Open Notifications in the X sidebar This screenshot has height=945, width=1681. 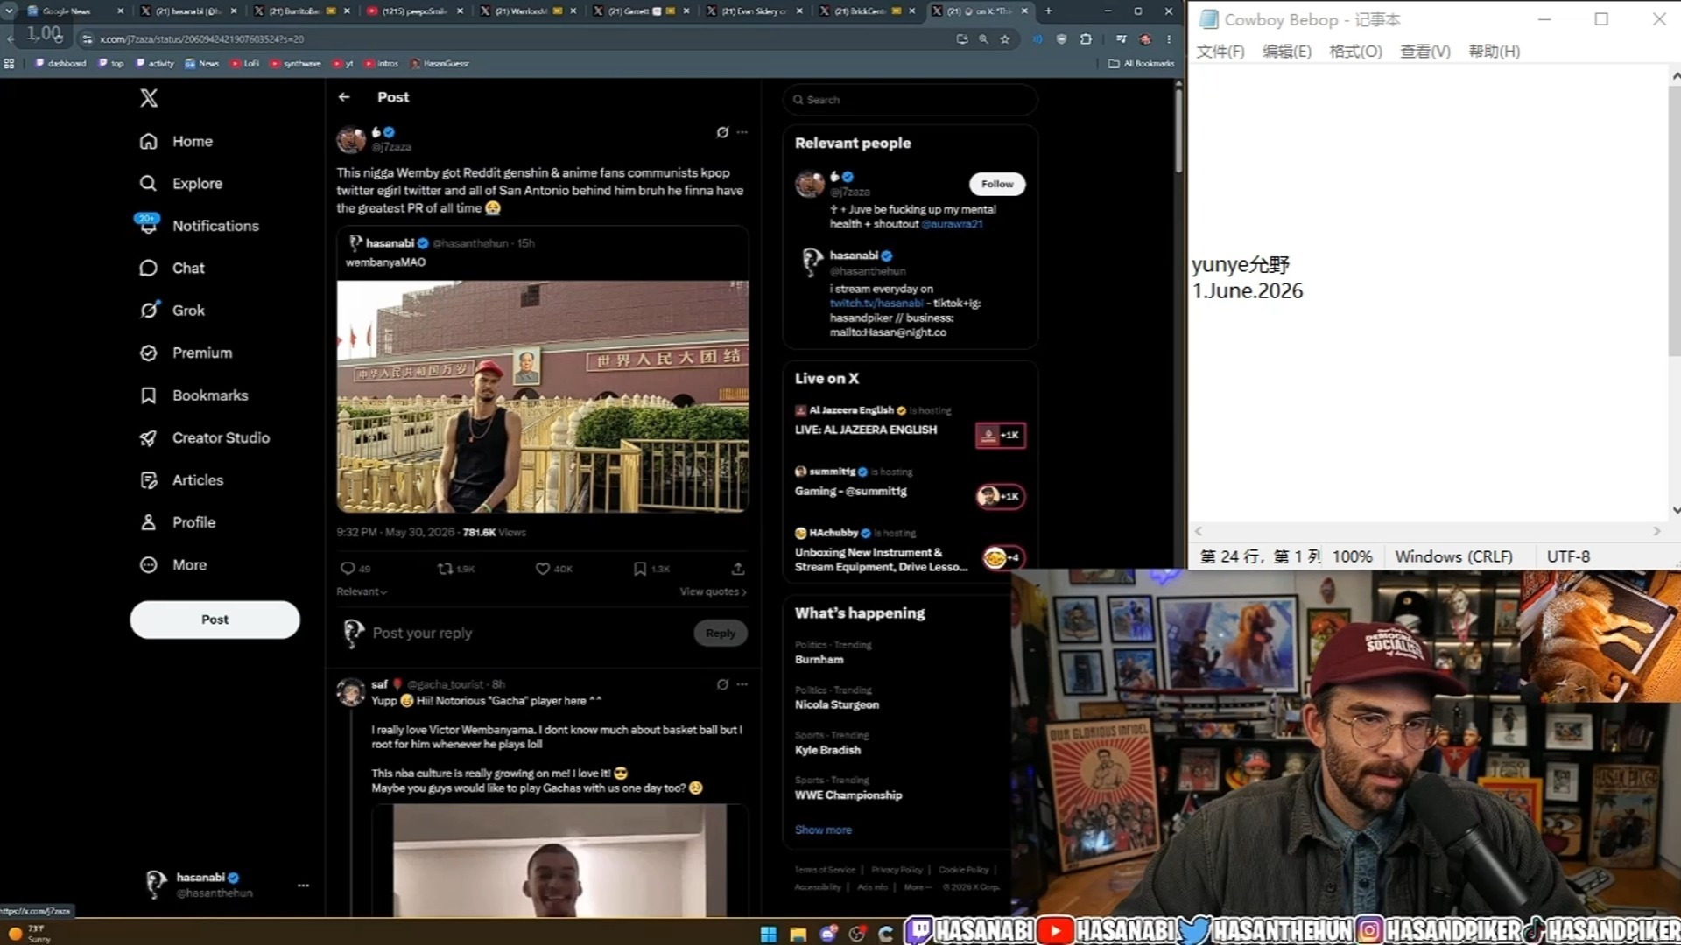coord(199,225)
